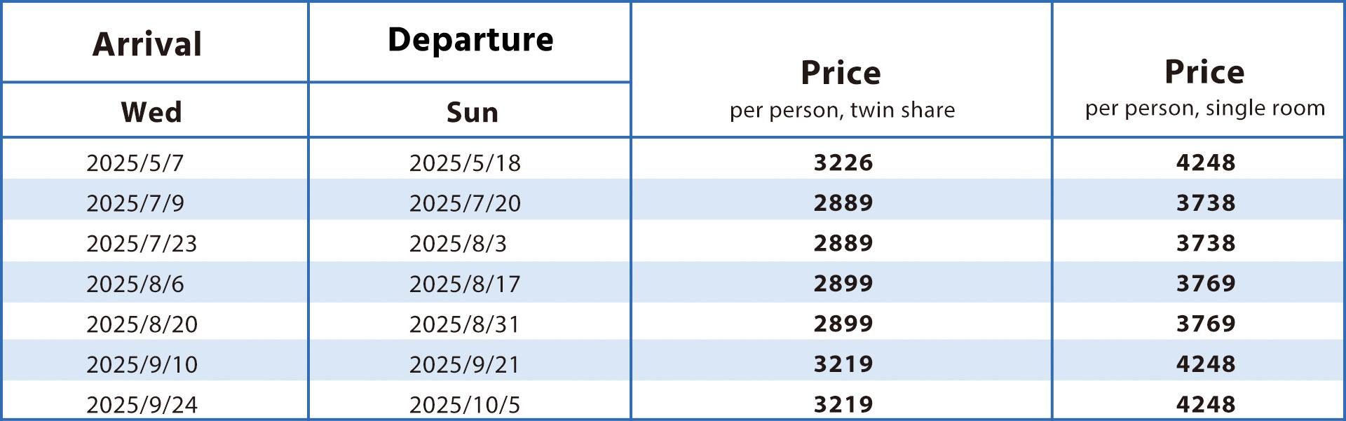Select arrival date 2025/5/7
This screenshot has height=421, width=1346.
[x=135, y=163]
